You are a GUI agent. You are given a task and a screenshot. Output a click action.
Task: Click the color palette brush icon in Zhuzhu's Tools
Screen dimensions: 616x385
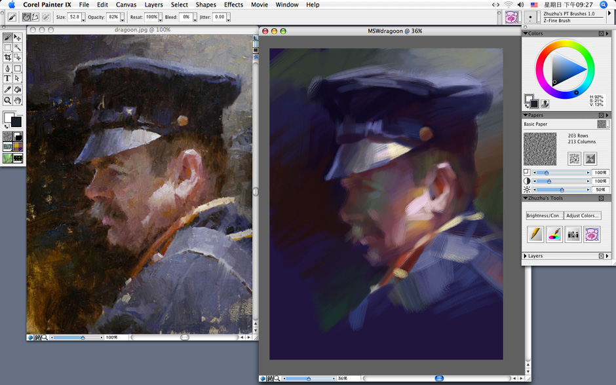pos(554,234)
